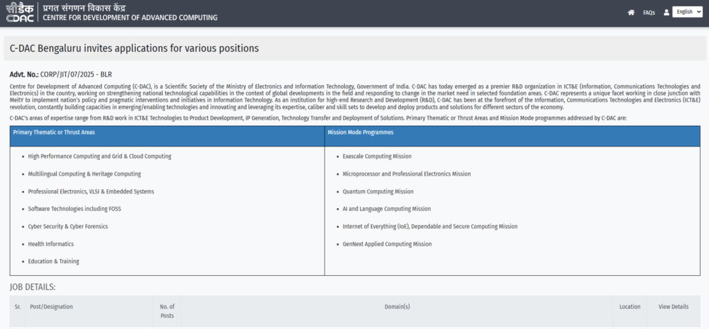Viewport: 709px width, 329px height.
Task: Click the Quantum Computing Mission list item
Action: [x=377, y=191]
